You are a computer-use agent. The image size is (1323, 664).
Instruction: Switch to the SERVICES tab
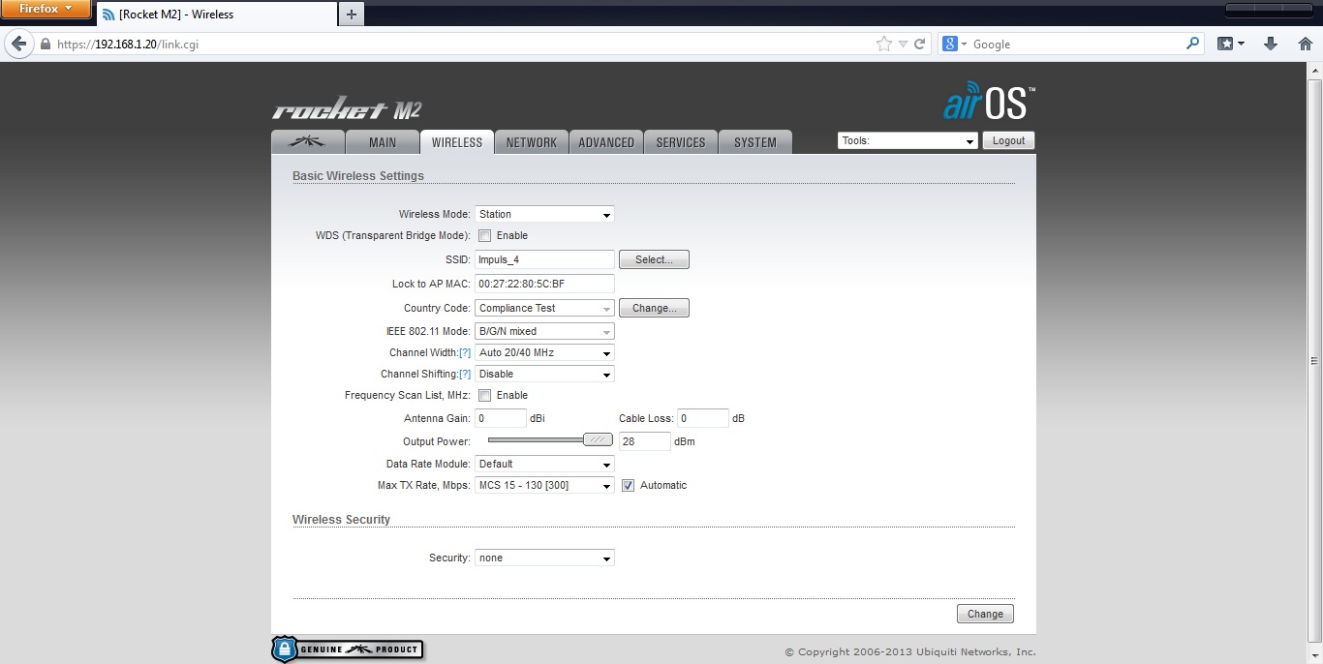coord(681,142)
